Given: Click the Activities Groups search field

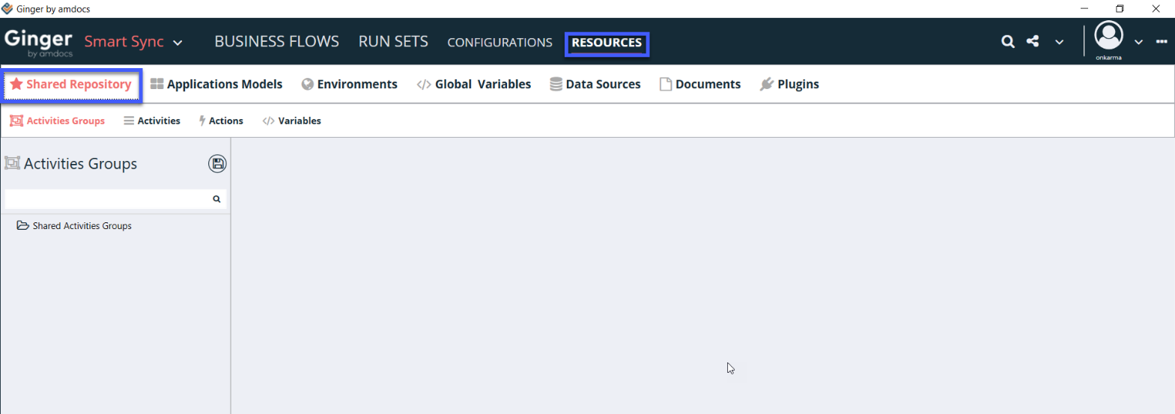Looking at the screenshot, I should click(106, 199).
